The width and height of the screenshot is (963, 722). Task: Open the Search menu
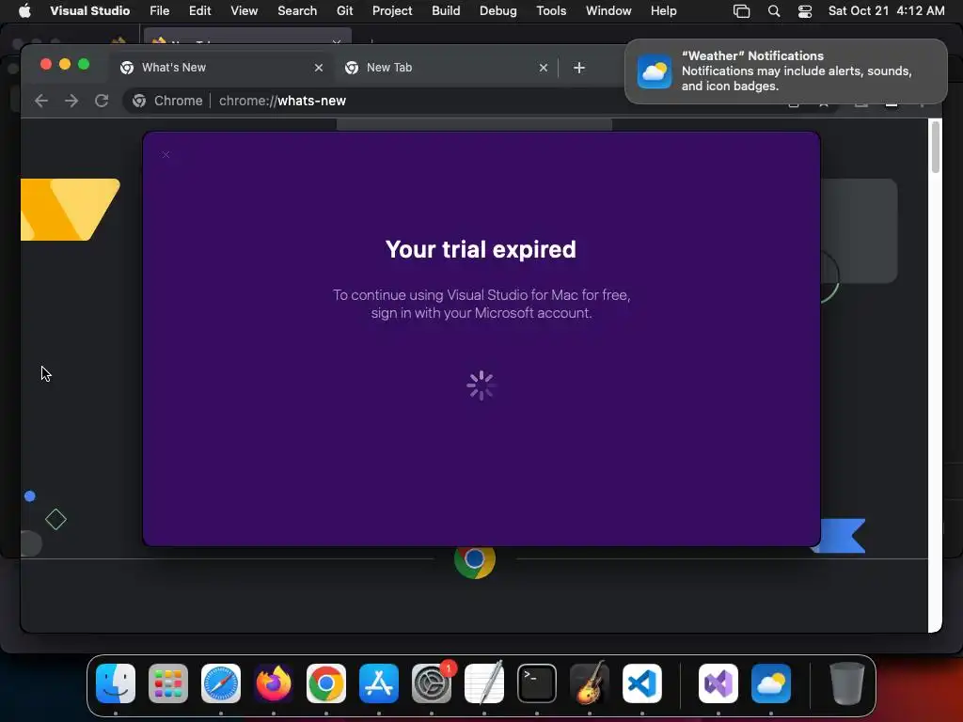297,10
